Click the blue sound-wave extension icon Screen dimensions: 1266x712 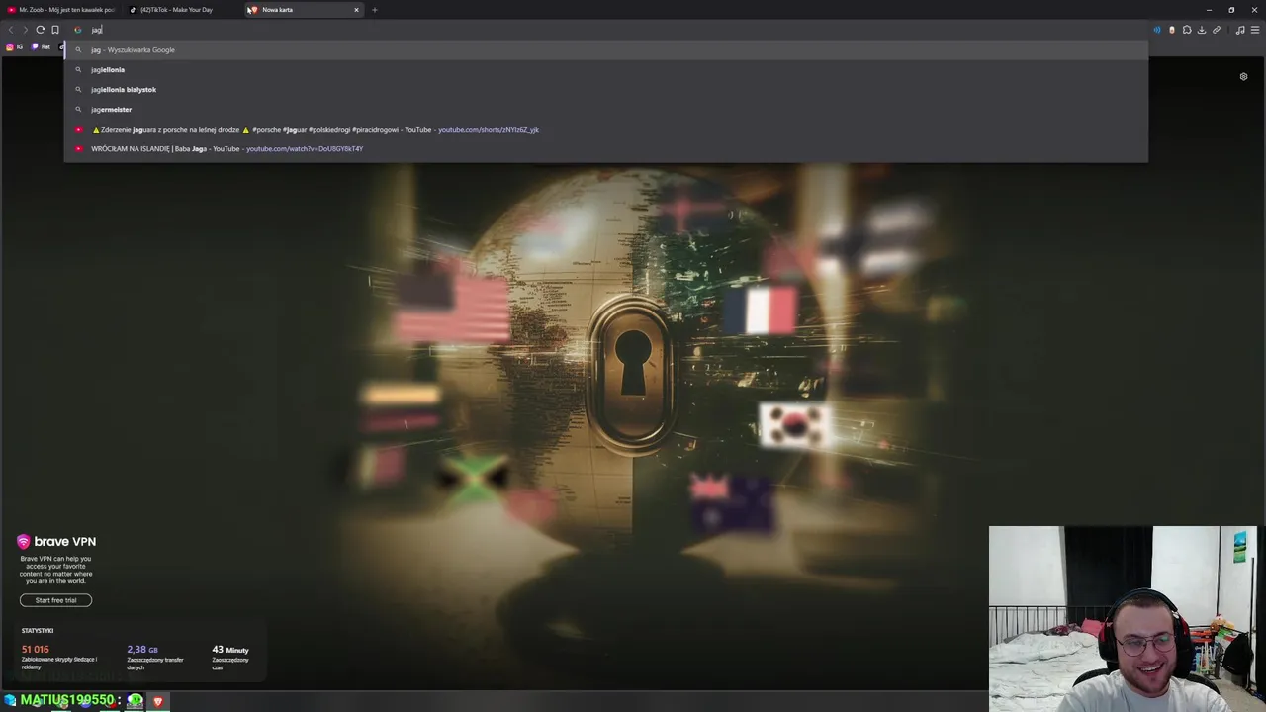[1157, 30]
